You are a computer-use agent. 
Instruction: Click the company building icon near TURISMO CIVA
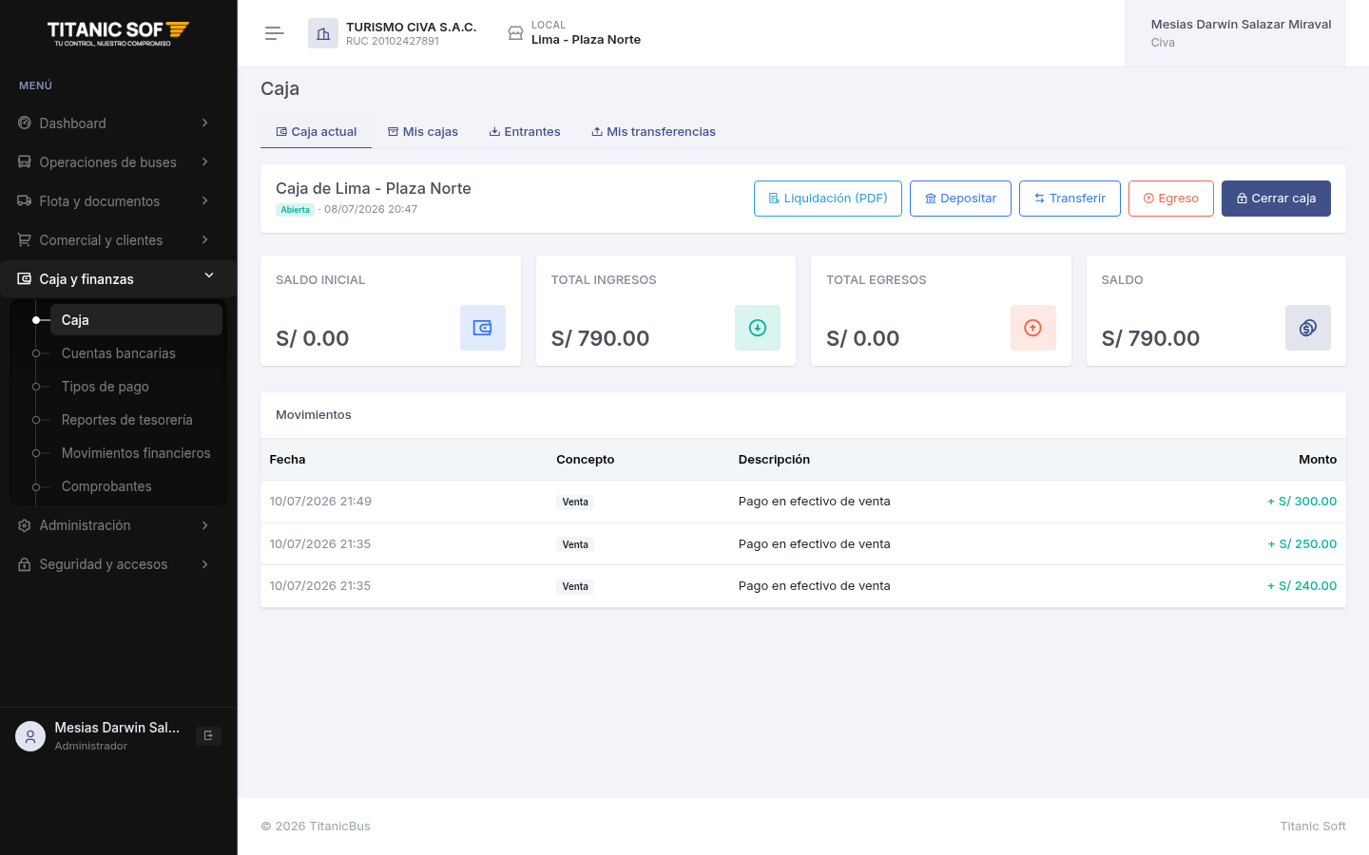pos(323,33)
